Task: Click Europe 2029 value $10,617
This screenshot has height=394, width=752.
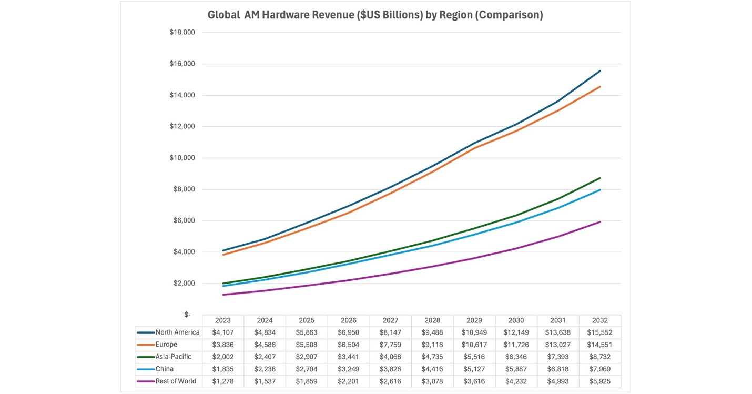Action: coord(474,345)
